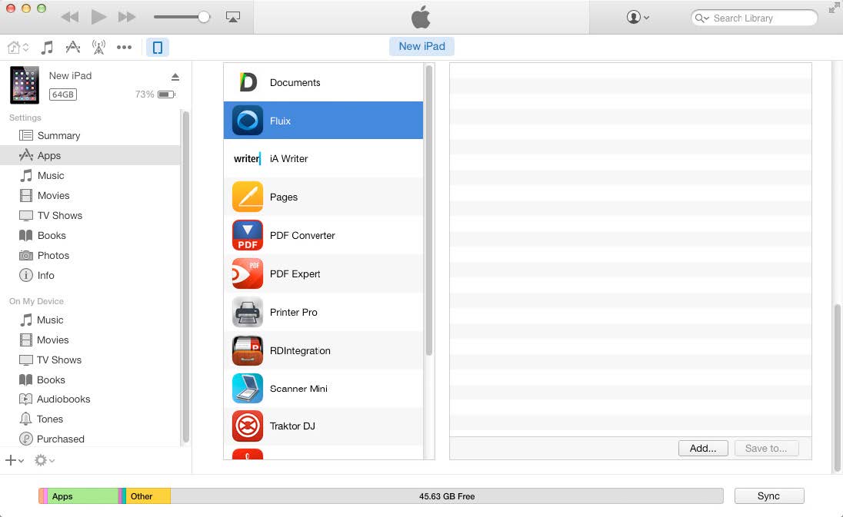Click the Add... button
The width and height of the screenshot is (843, 517).
(702, 449)
